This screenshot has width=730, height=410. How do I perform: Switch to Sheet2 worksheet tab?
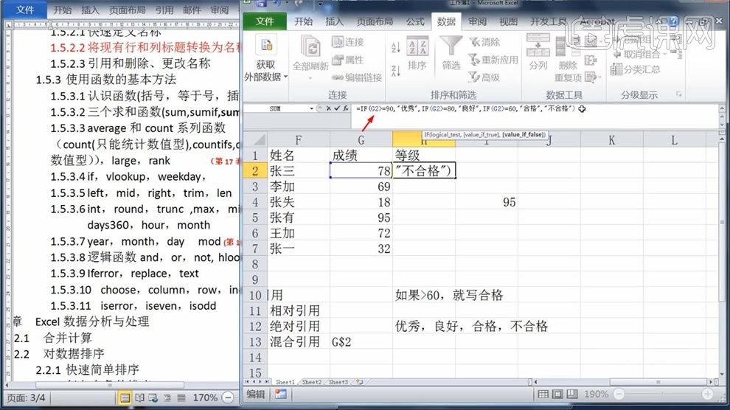point(311,382)
